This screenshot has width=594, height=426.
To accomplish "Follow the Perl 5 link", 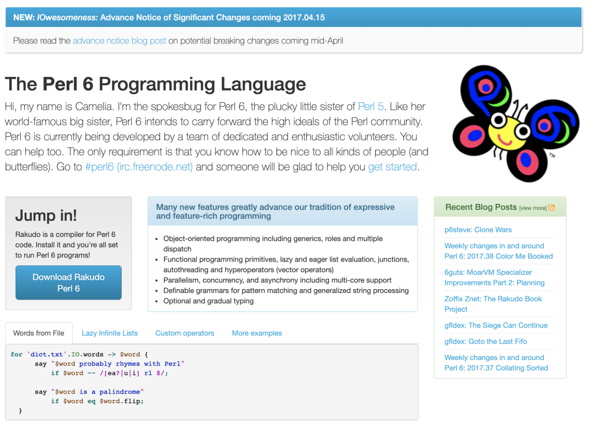I will click(371, 107).
